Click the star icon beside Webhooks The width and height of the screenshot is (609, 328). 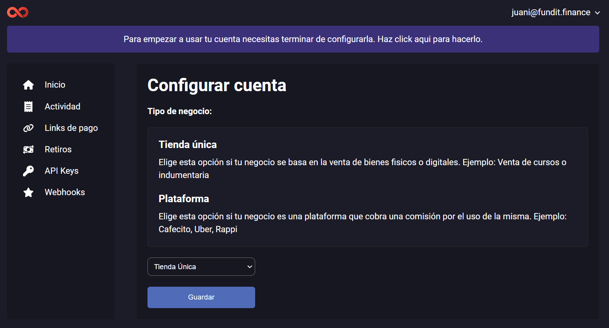click(x=28, y=192)
